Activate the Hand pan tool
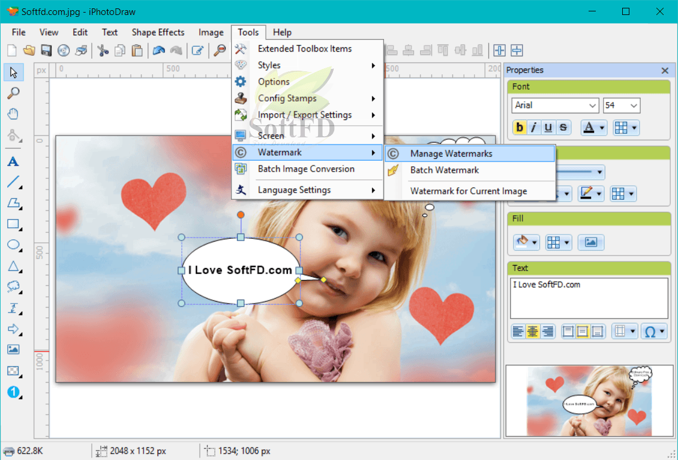Image resolution: width=678 pixels, height=460 pixels. (13, 114)
